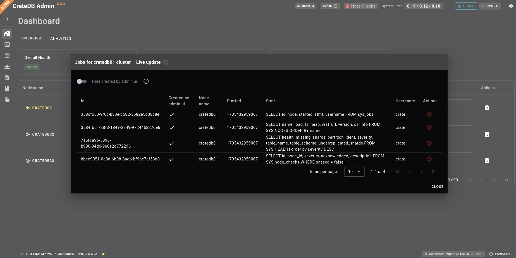
Task: Open jobs clipboard icon for CRATEDB02 row
Action: pos(487,134)
